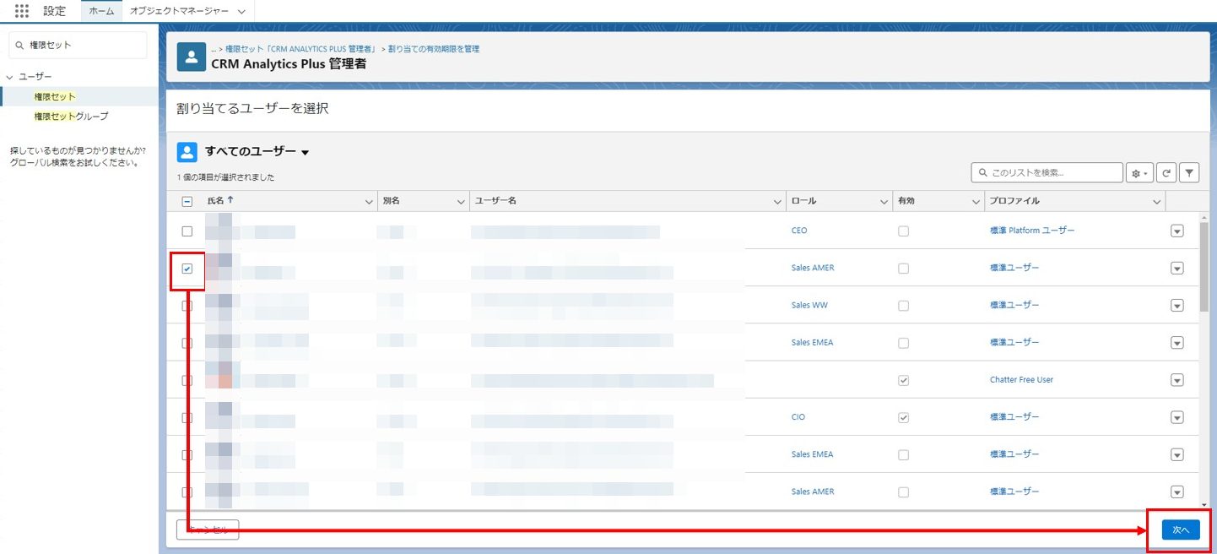Open the CIO role link
The height and width of the screenshot is (554, 1217).
(798, 417)
